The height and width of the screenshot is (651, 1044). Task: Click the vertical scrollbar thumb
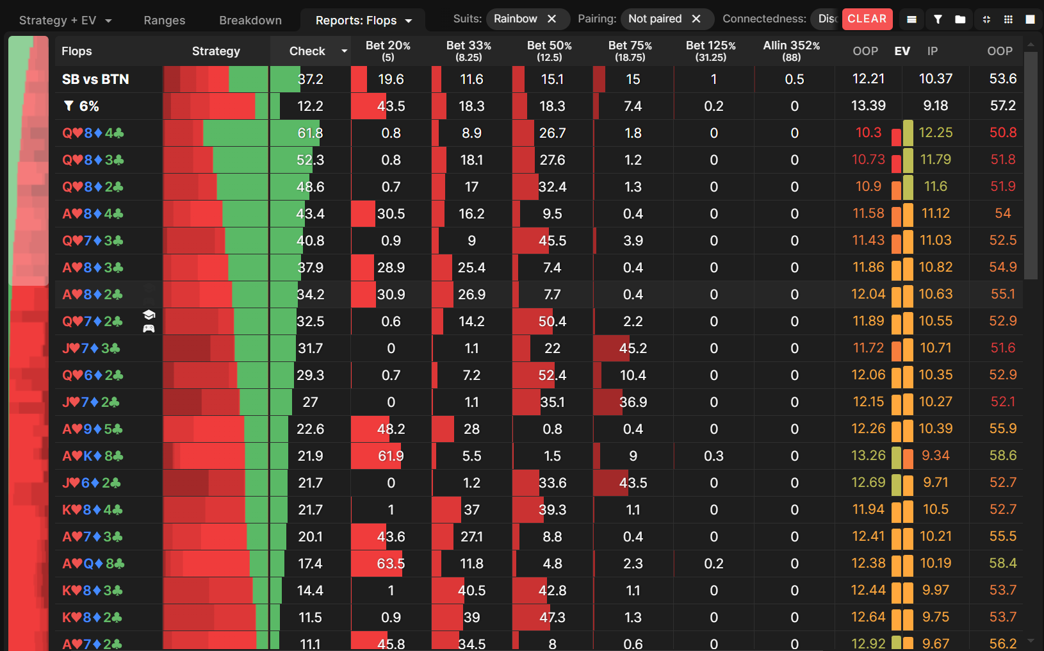click(x=1031, y=165)
